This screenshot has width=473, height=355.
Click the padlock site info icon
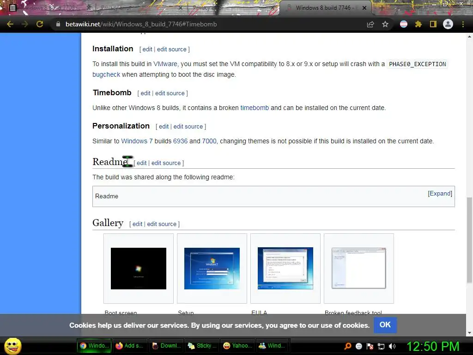pyautogui.click(x=58, y=24)
